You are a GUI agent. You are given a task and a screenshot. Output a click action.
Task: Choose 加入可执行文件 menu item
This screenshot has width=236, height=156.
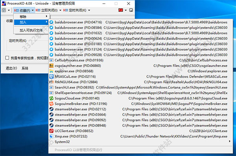click(x=31, y=30)
